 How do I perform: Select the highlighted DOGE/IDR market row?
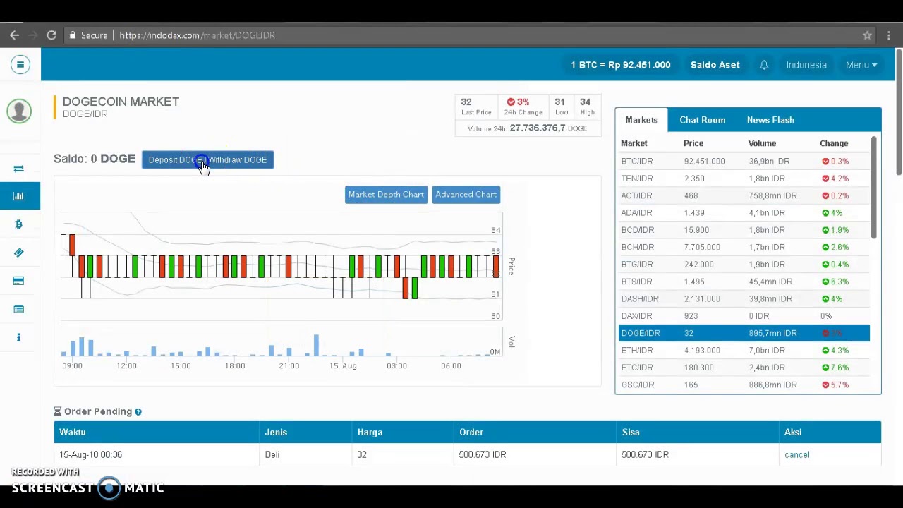point(744,333)
